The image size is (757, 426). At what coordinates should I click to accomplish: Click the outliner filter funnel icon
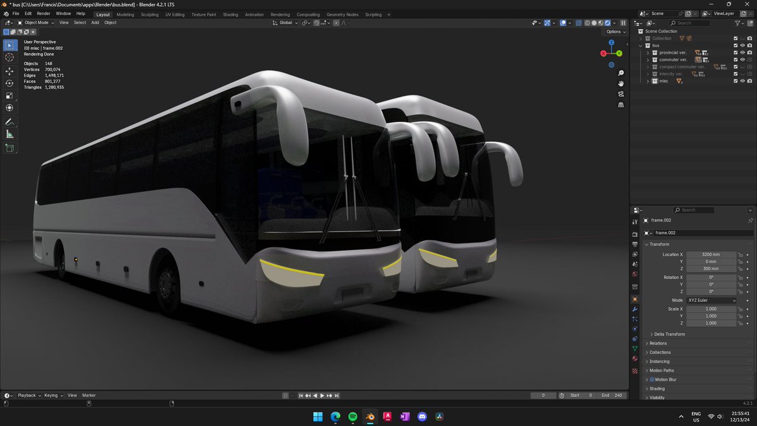point(737,23)
